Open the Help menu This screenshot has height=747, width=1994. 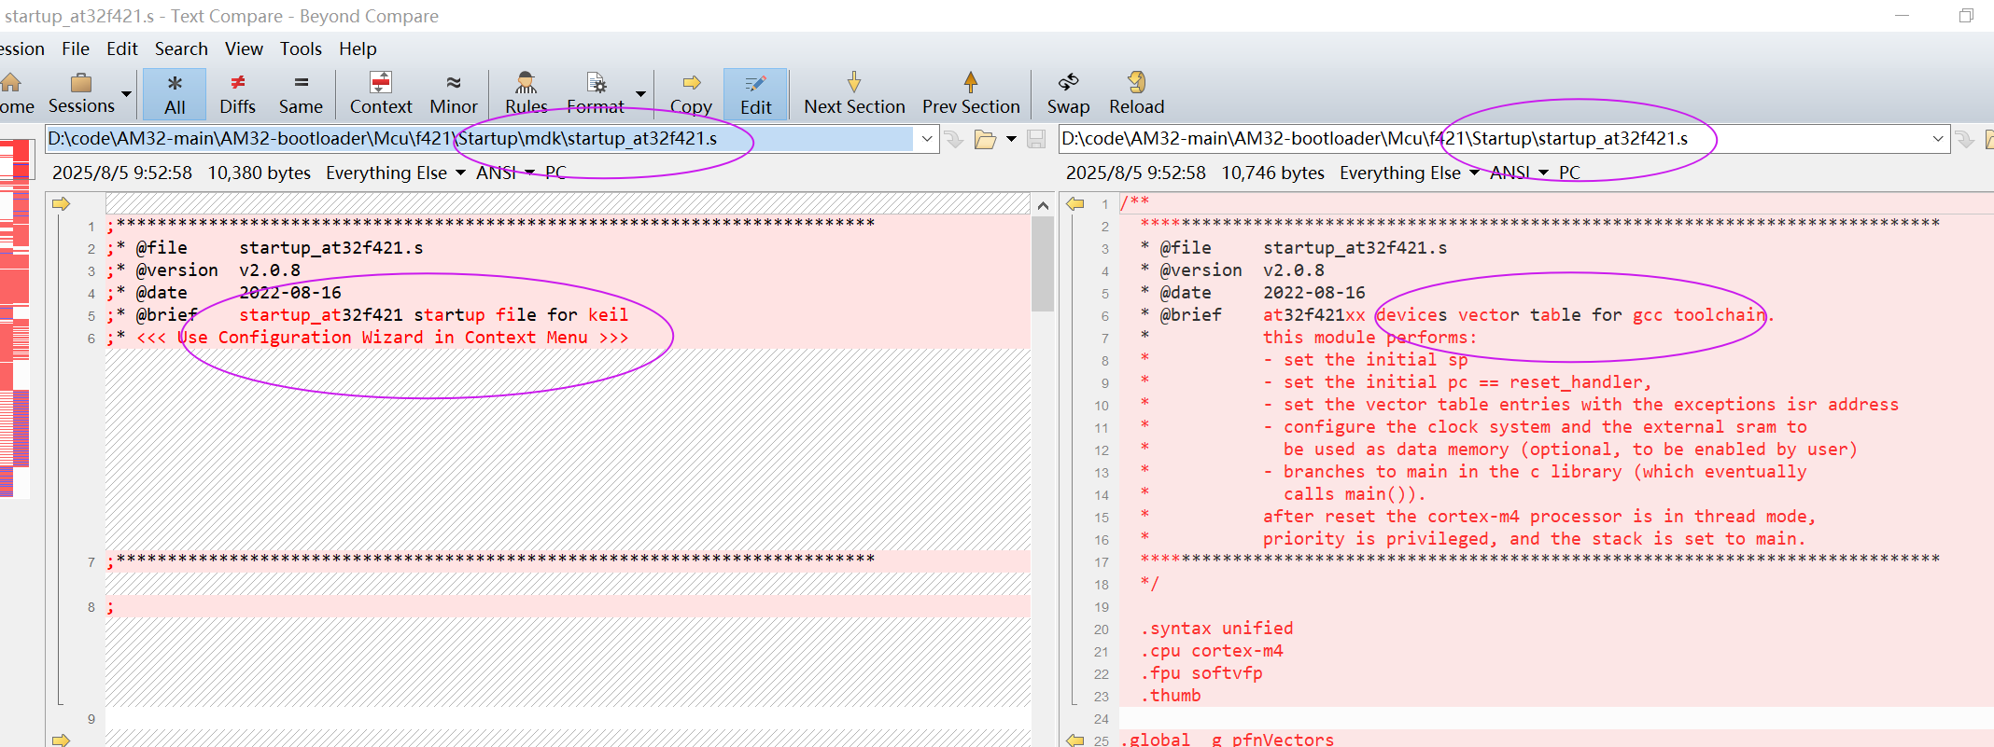coord(358,48)
